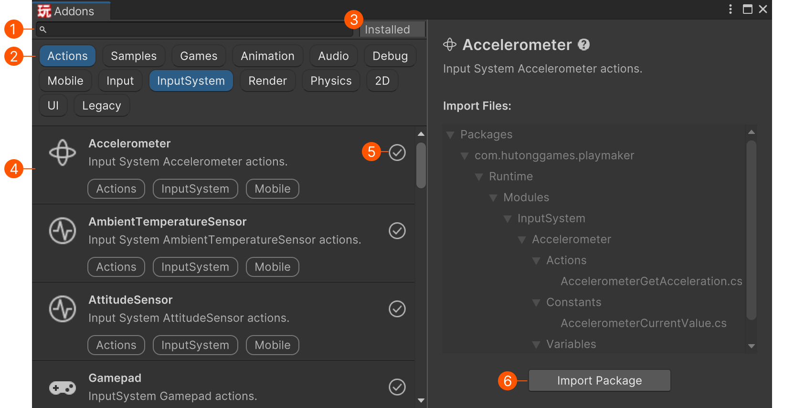Image resolution: width=805 pixels, height=408 pixels.
Task: Toggle installed checkmark for Accelerometer
Action: (397, 153)
